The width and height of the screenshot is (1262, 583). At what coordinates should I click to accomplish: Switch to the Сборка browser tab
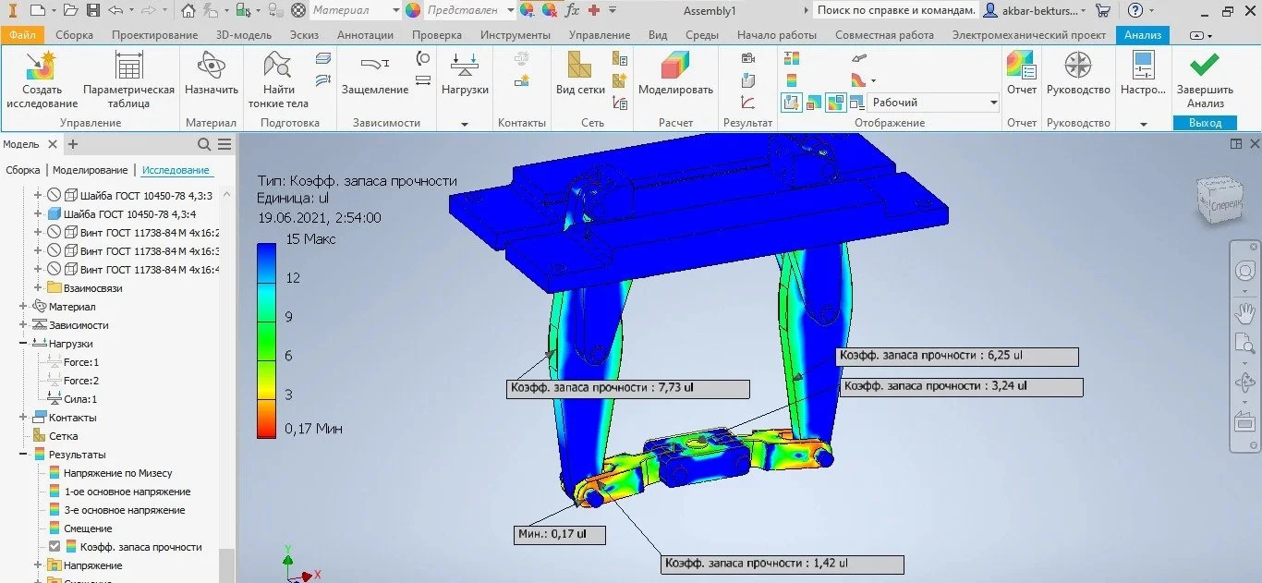[x=23, y=170]
